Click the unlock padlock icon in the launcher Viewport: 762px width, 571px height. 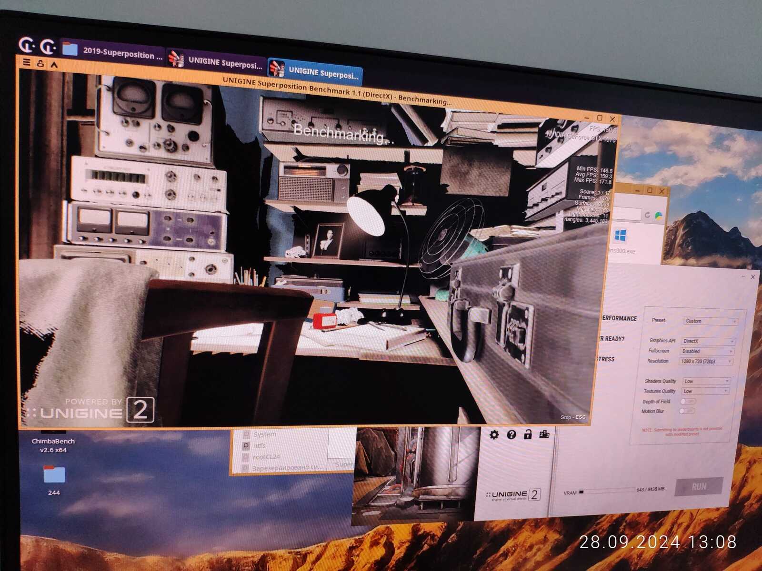[528, 434]
